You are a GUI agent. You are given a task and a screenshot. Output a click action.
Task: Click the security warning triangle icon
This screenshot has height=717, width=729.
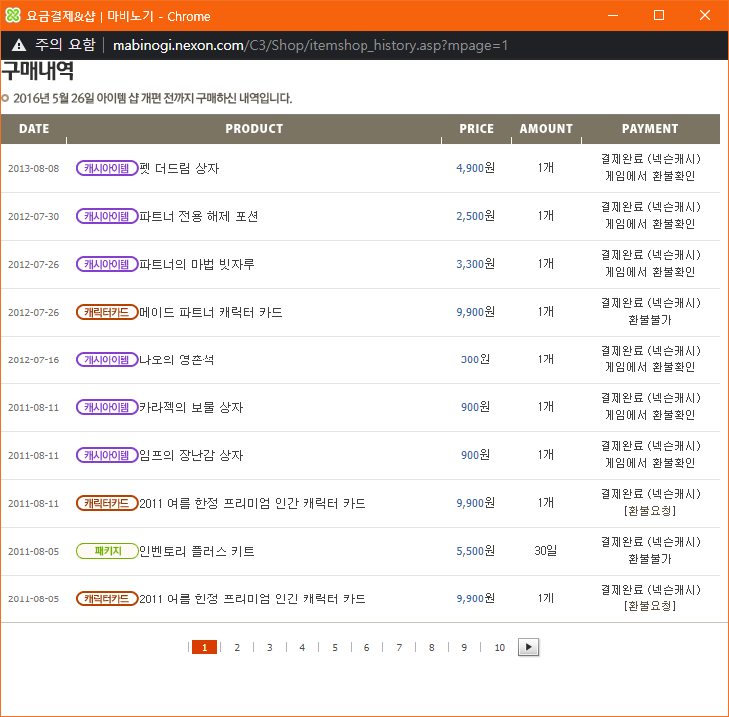tap(19, 45)
